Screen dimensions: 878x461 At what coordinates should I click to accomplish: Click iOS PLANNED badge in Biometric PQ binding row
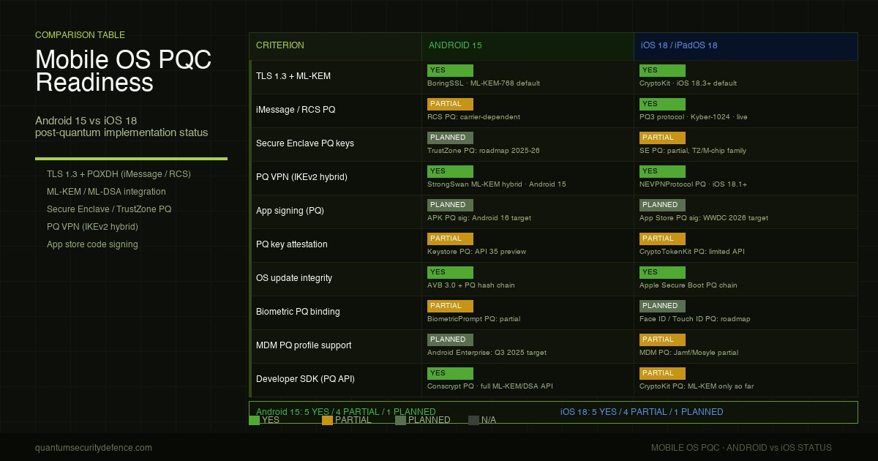tap(662, 306)
